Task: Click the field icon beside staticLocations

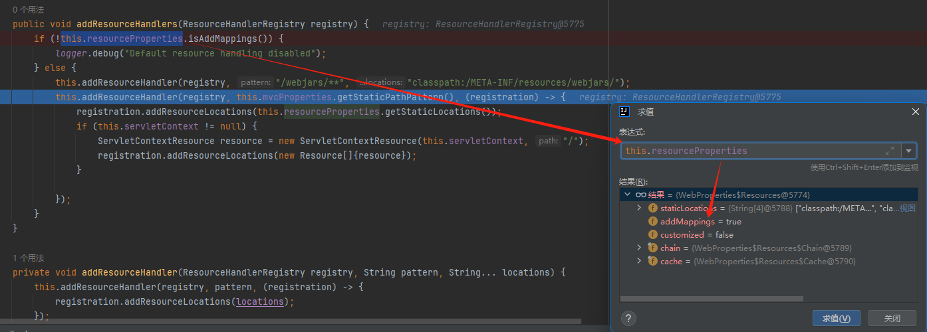Action: [x=653, y=208]
